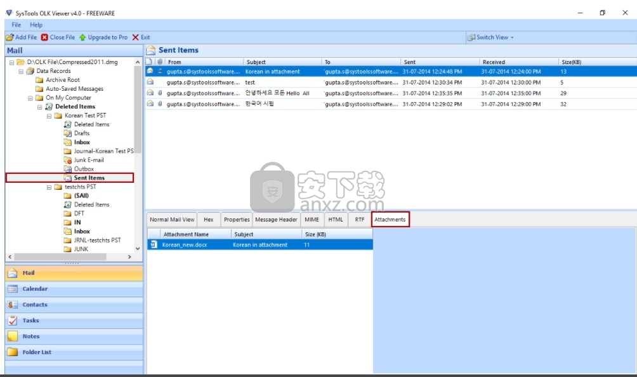Select the JUNK folder

pos(81,249)
